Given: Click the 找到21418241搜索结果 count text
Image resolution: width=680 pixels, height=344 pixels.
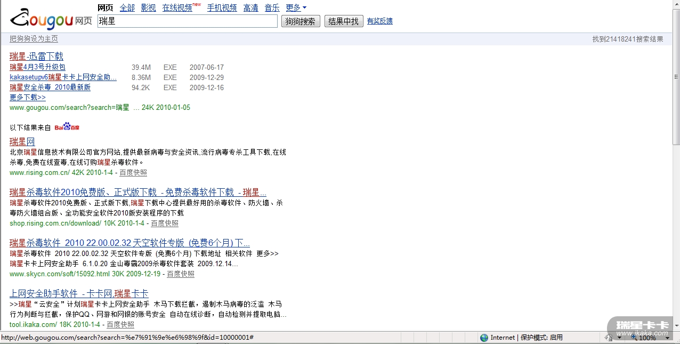Looking at the screenshot, I should (x=628, y=39).
